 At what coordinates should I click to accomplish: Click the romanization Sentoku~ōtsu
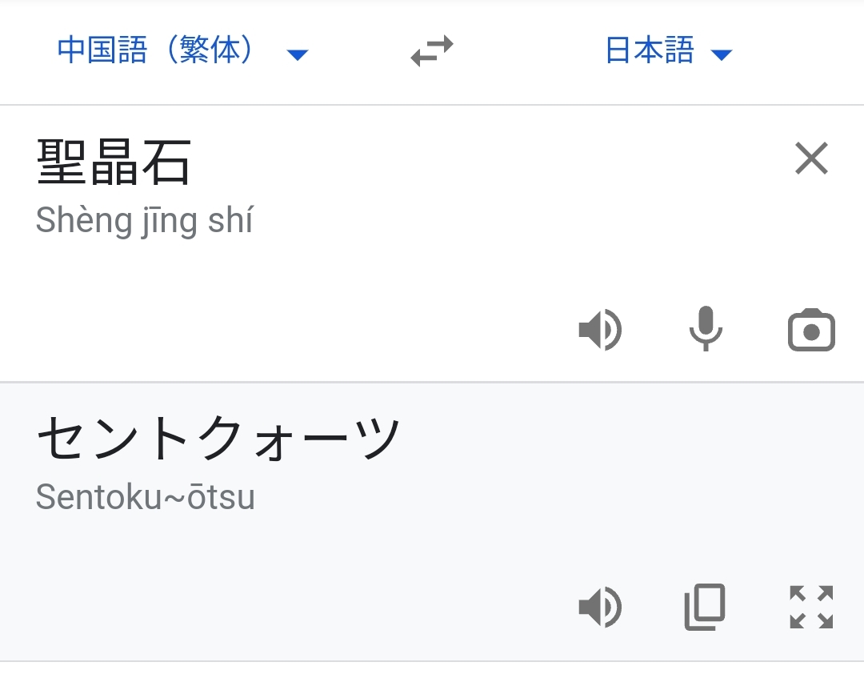pos(146,498)
